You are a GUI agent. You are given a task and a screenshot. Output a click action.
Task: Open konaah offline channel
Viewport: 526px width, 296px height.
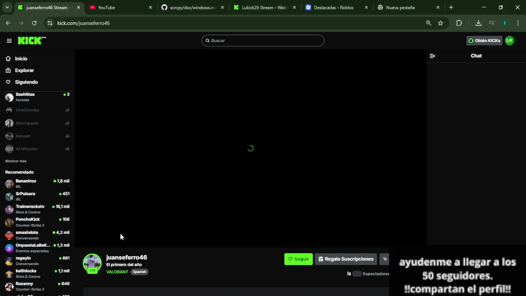(37, 136)
